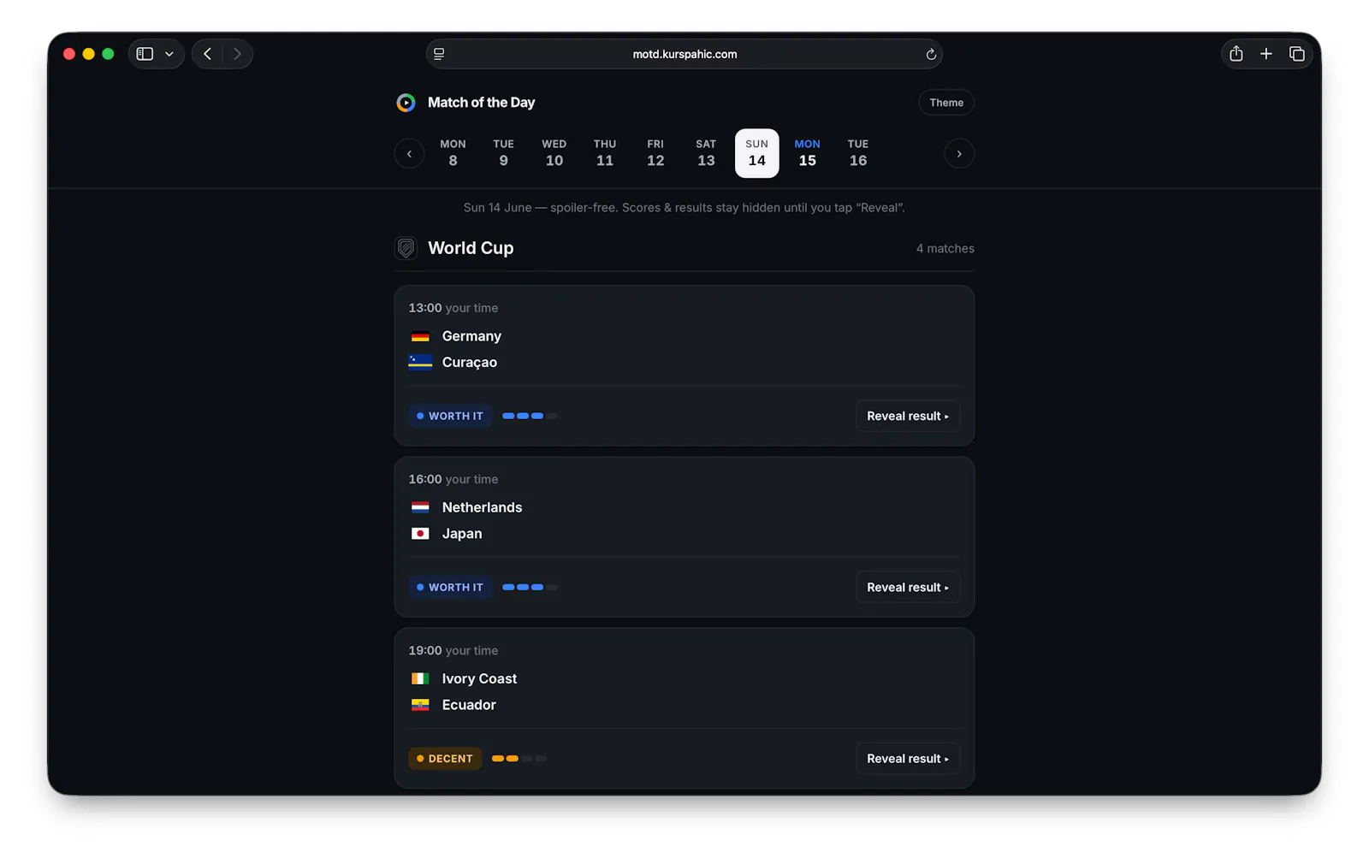Viewport: 1369px width, 858px height.
Task: Click the World Cup competition heading
Action: tap(471, 248)
